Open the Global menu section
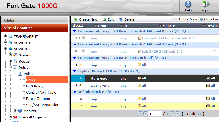Viewport: 219px width, 122px height. coord(35,20)
